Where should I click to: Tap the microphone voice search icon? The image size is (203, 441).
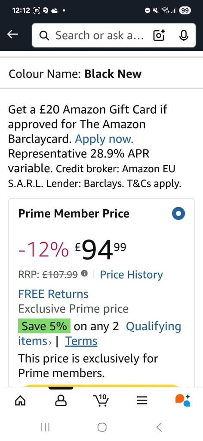point(184,35)
